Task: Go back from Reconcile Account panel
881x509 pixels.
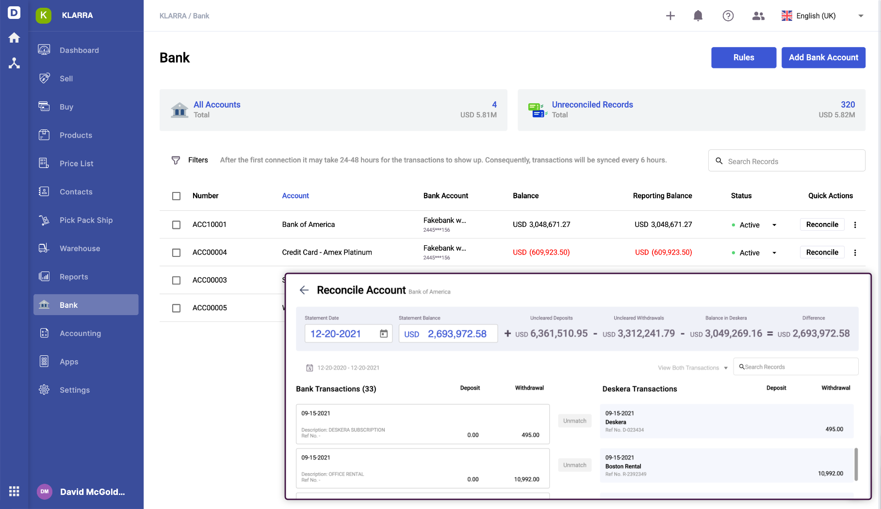Action: [304, 290]
